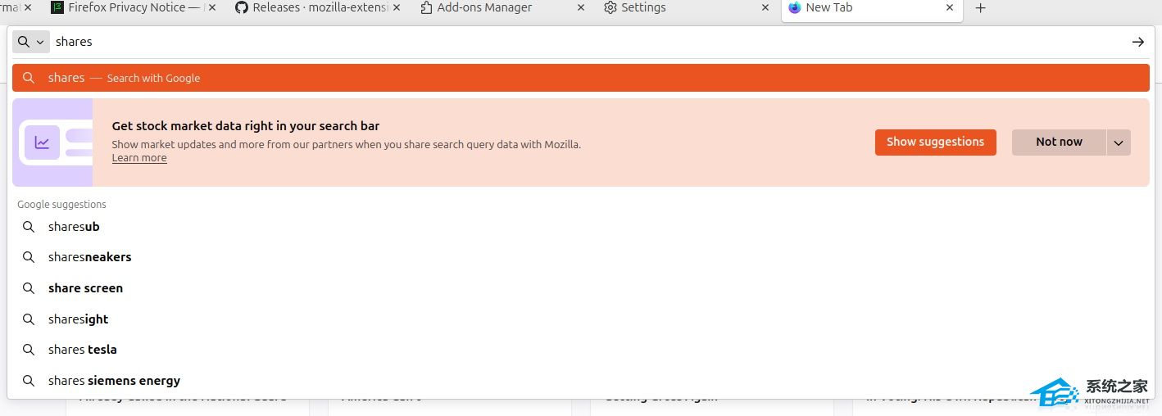Click in the address bar text field

coord(574,42)
